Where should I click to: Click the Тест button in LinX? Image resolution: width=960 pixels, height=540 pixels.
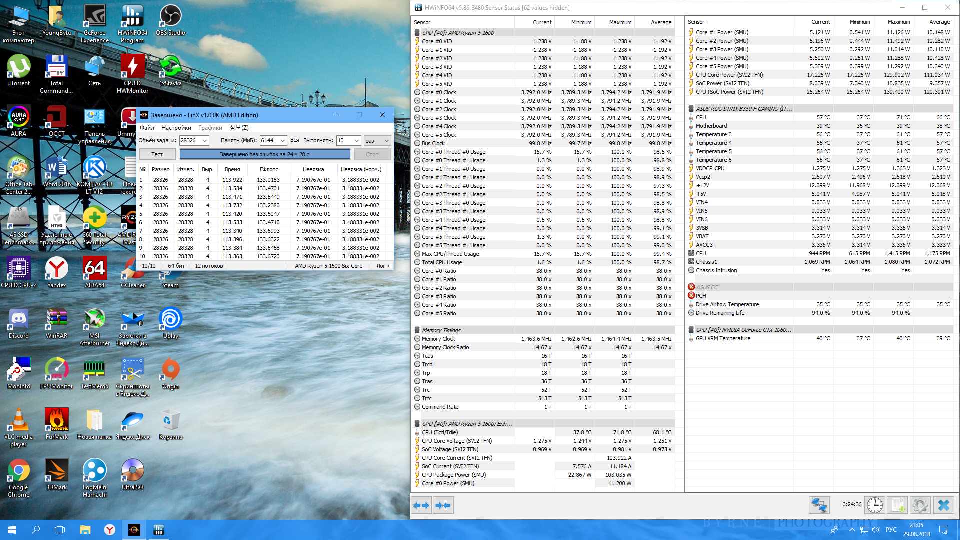(x=157, y=154)
